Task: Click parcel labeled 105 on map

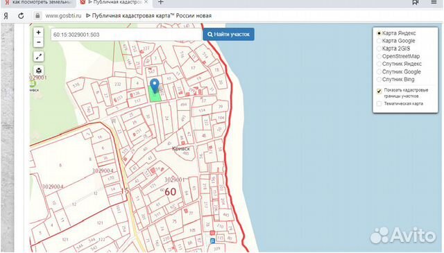Action: (x=192, y=230)
